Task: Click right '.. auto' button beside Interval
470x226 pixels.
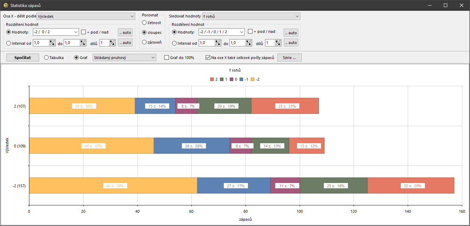Action: coord(291,43)
